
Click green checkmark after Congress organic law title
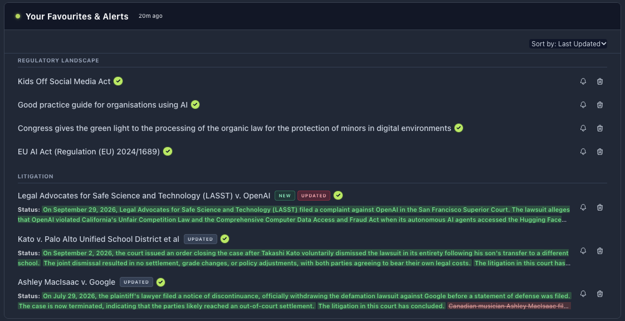pos(459,128)
